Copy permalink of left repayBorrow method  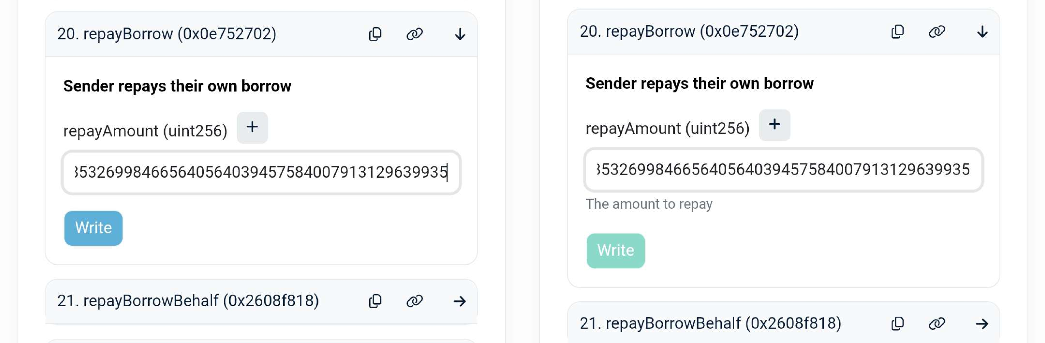pos(415,34)
